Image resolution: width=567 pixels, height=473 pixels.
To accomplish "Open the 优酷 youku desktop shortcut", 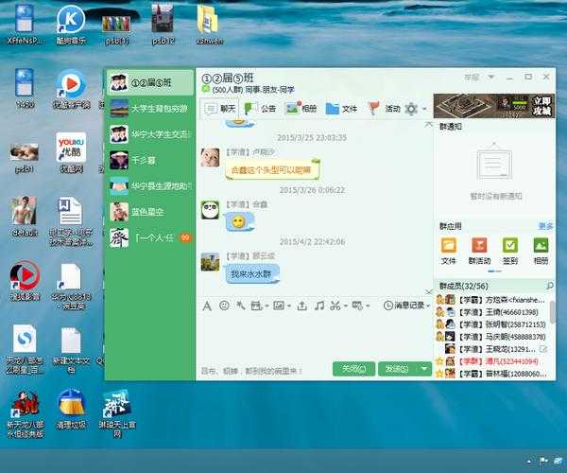I will [x=71, y=152].
